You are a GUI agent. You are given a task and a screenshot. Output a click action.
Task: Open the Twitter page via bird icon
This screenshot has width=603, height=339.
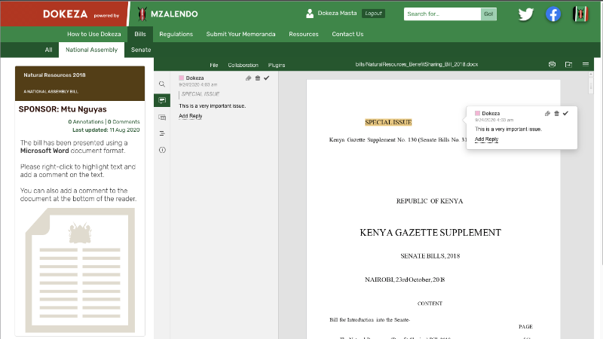pyautogui.click(x=525, y=14)
